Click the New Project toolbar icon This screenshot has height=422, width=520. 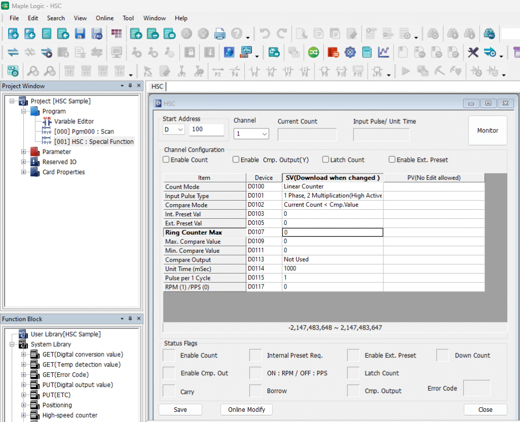click(x=13, y=34)
